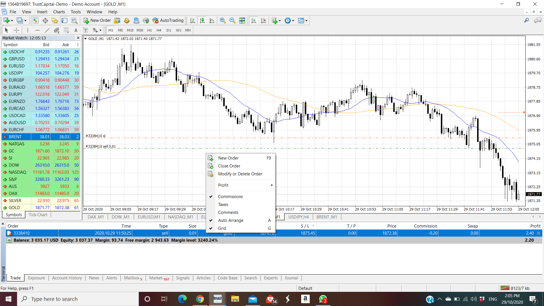Image resolution: width=544 pixels, height=306 pixels.
Task: Toggle the Market Watch panel icon
Action: pyautogui.click(x=35, y=20)
